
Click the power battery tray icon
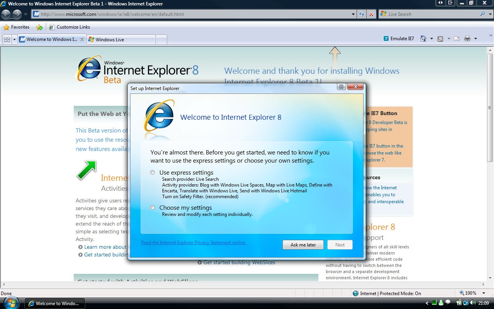coord(459,303)
